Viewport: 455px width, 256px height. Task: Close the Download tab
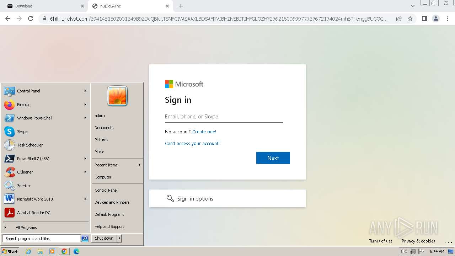click(82, 6)
